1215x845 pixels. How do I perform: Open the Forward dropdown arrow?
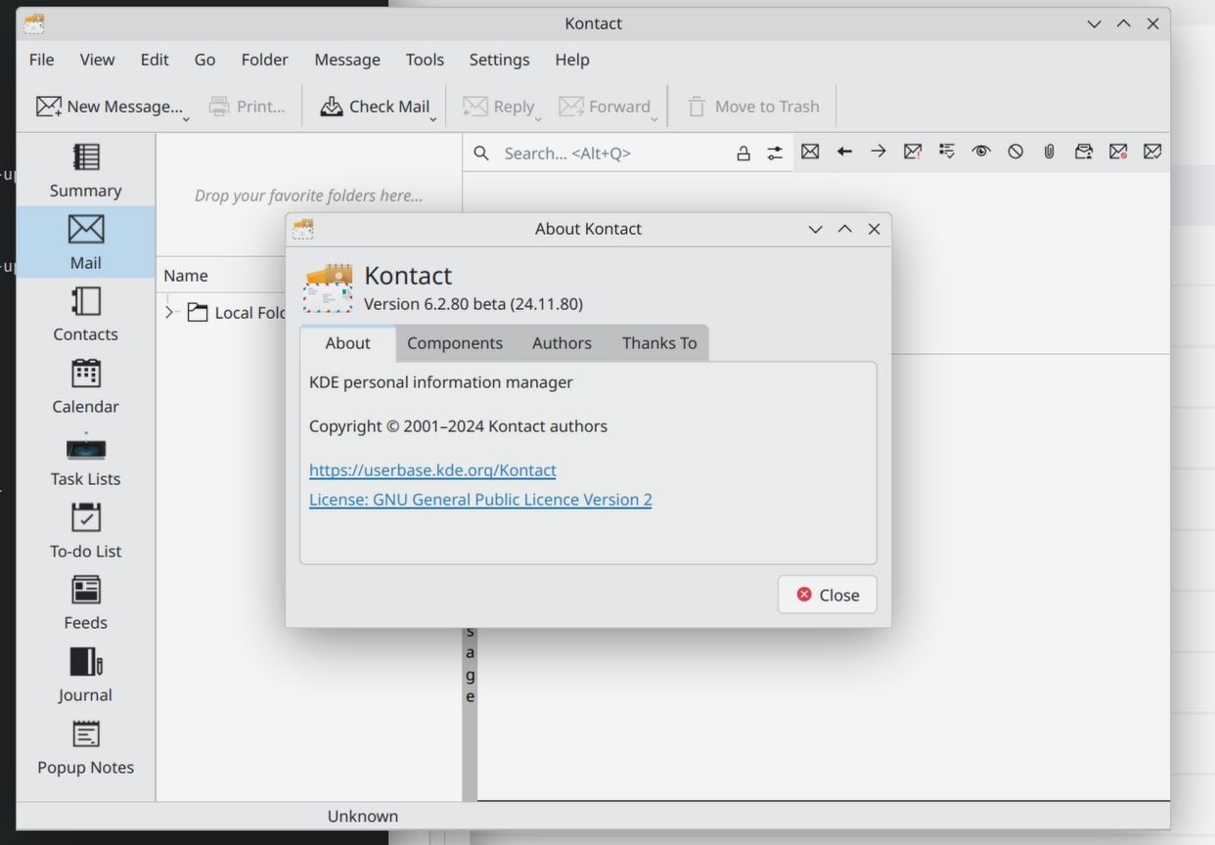[x=653, y=118]
